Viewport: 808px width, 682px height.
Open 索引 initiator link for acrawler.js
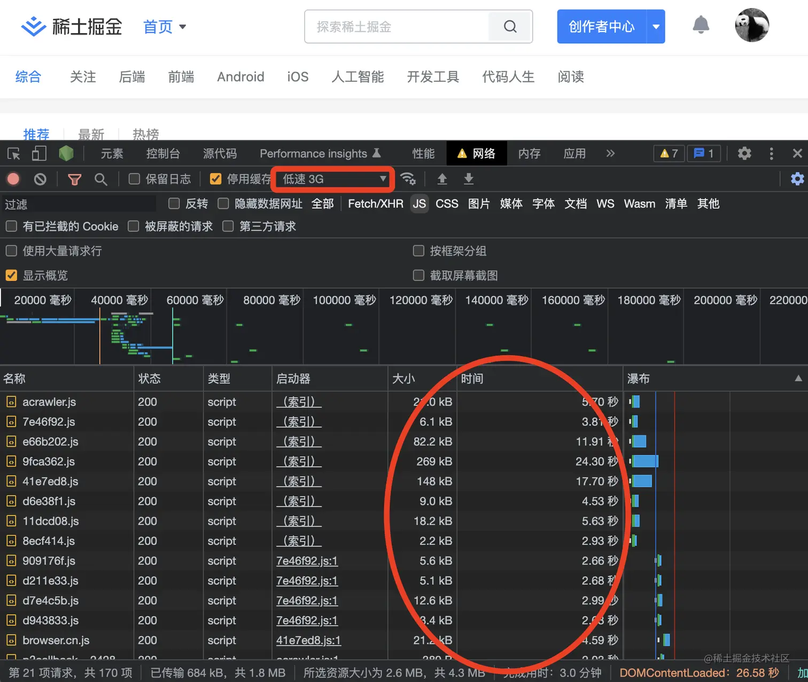[299, 402]
